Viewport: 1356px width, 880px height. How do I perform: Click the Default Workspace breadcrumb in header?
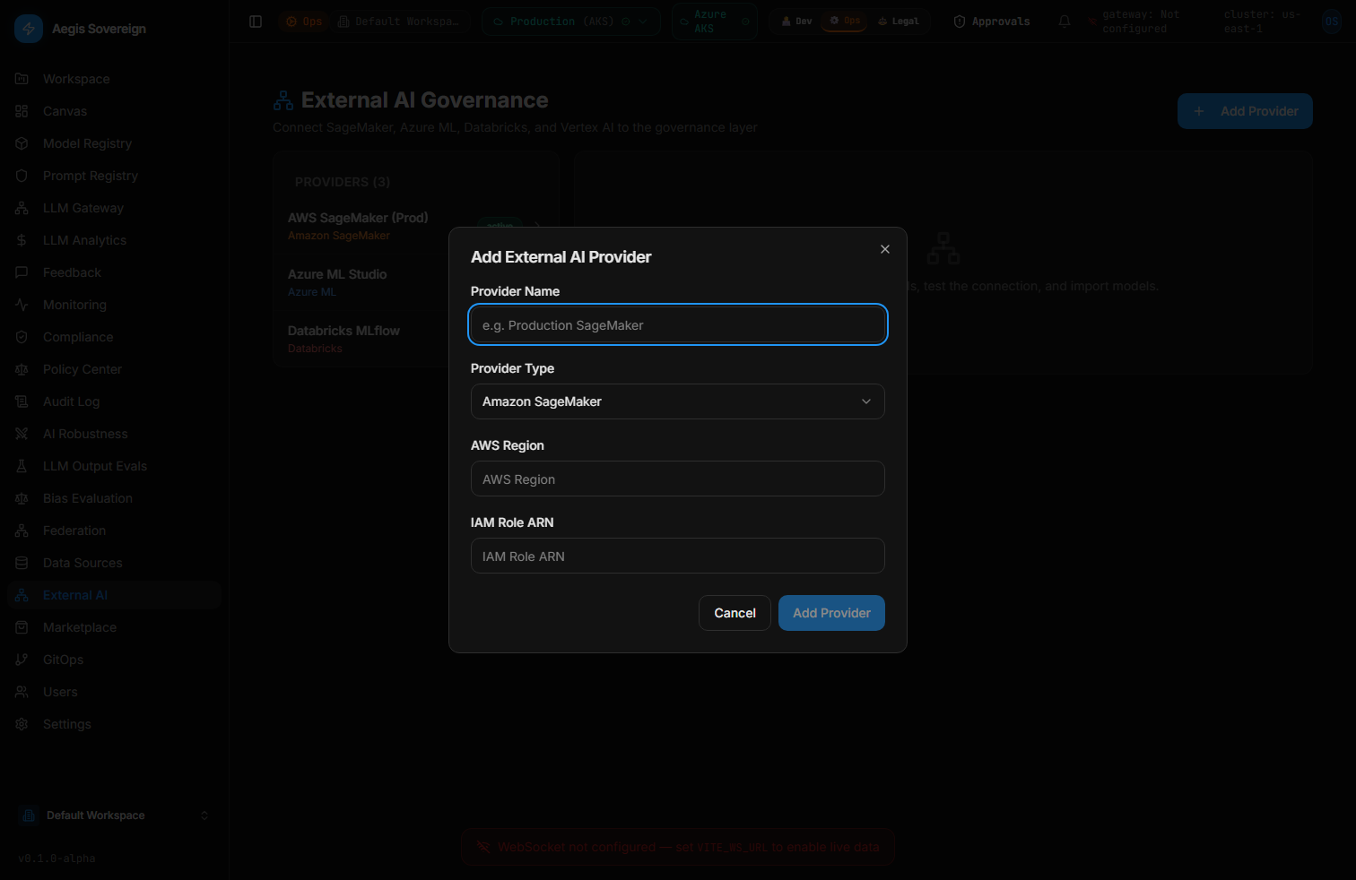pyautogui.click(x=398, y=22)
